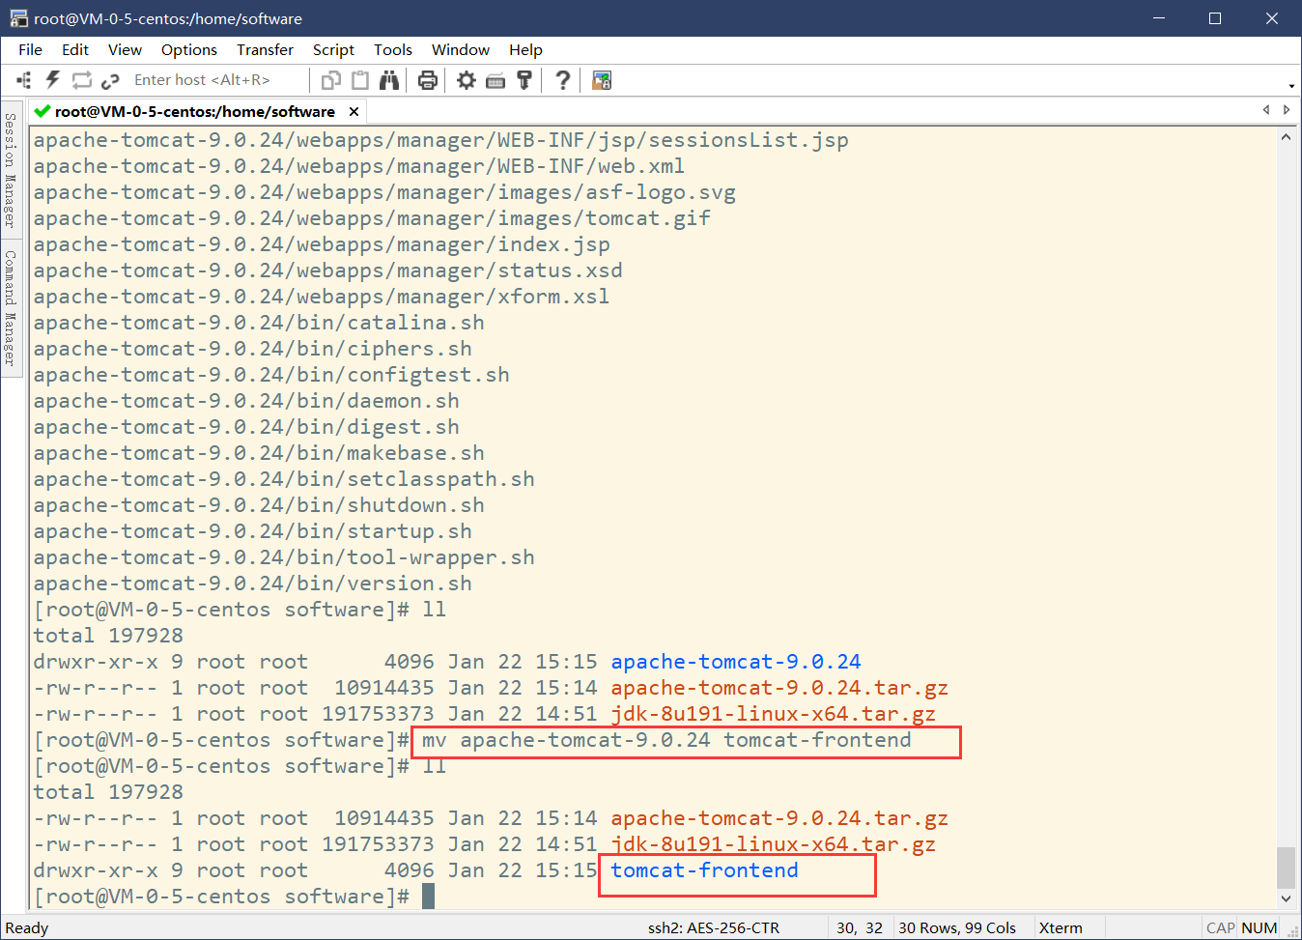Screen dimensions: 1302x940
Task: Launch SecureFX from the toolbar icon
Action: click(x=602, y=80)
